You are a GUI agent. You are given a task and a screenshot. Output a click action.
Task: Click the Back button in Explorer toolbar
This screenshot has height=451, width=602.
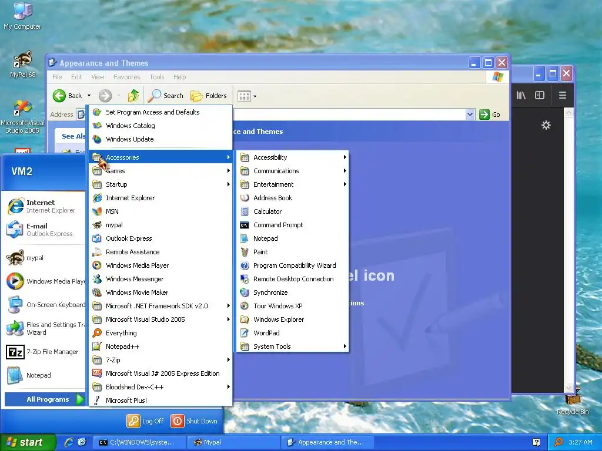[x=68, y=96]
